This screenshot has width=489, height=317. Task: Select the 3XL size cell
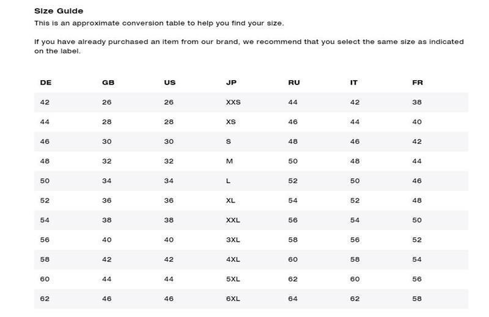(x=233, y=240)
